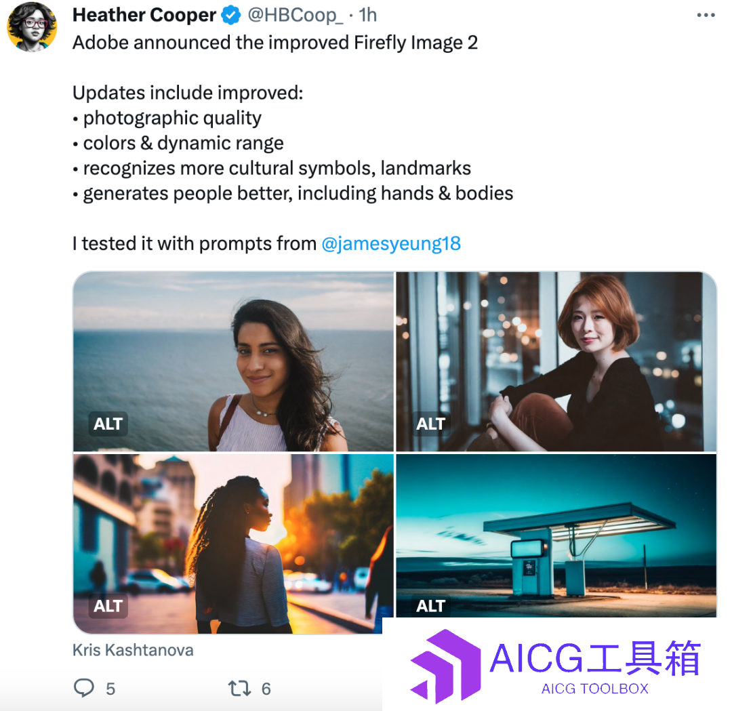Open the @jamesyeung18 mention link
Viewport: 732px width, 711px height.
point(391,244)
